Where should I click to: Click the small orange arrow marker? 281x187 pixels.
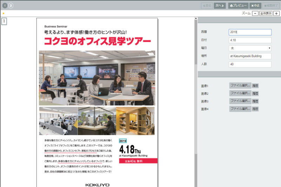(x=4, y=13)
